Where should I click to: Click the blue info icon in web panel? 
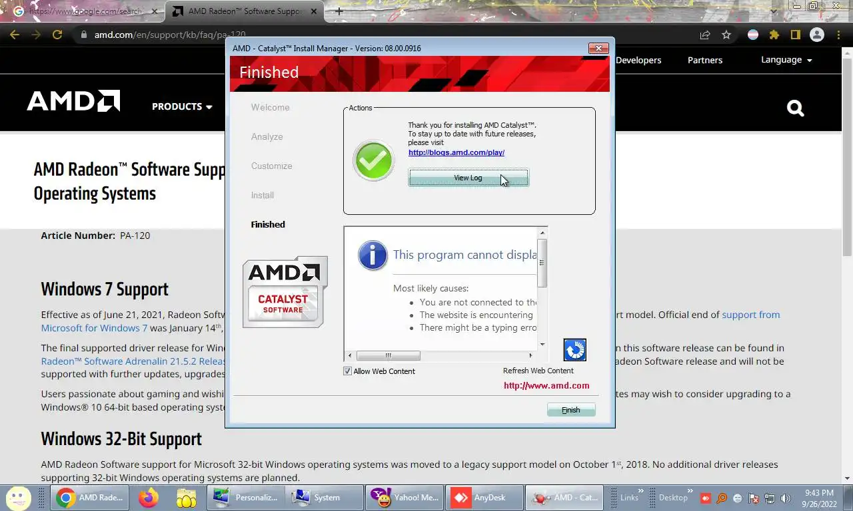(x=373, y=255)
